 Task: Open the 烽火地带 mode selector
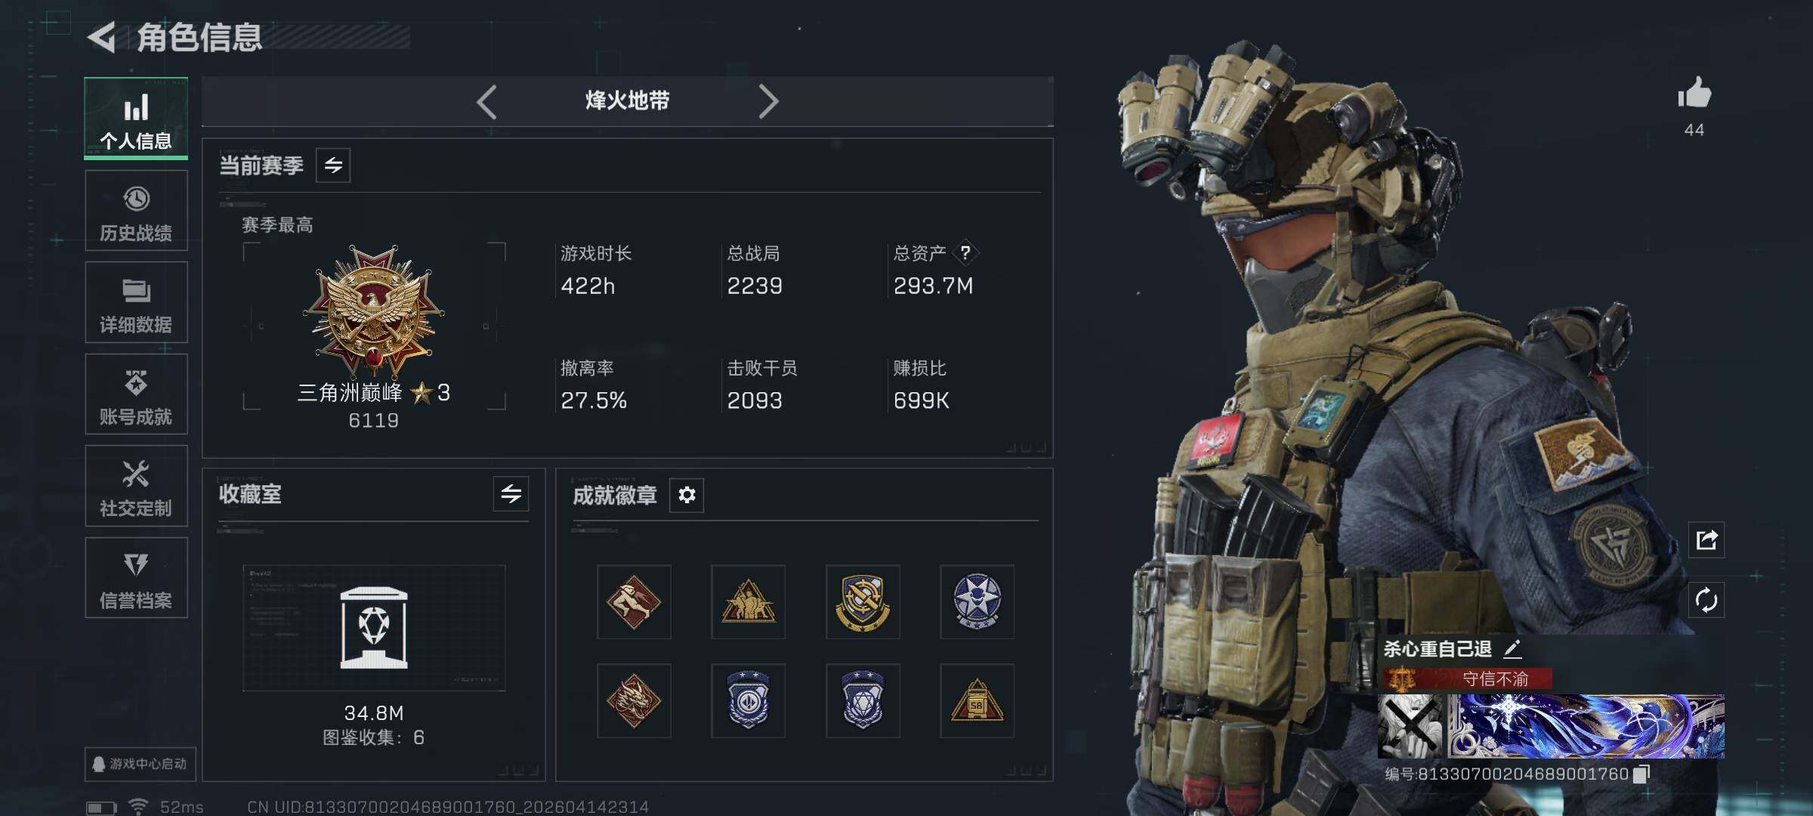628,100
